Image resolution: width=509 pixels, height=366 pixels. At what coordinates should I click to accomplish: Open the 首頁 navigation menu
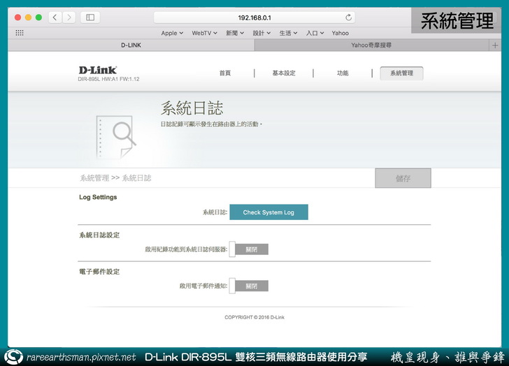pos(224,73)
